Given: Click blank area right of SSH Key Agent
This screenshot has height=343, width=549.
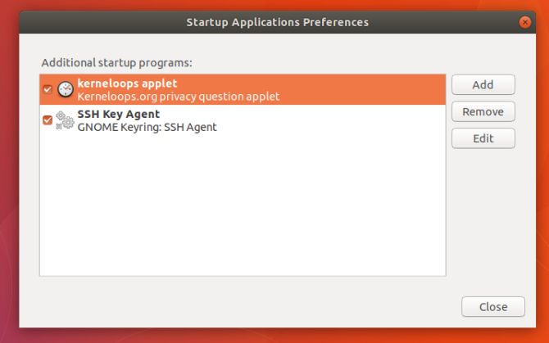Looking at the screenshot, I should [331, 120].
